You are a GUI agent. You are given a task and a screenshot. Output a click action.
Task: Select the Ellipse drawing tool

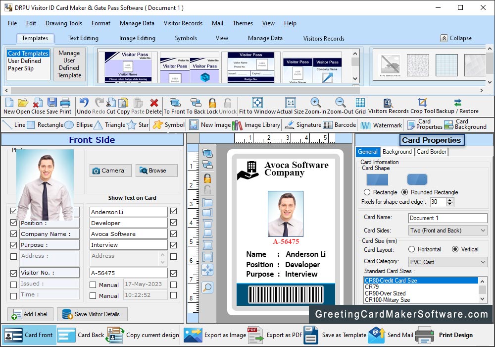click(79, 125)
